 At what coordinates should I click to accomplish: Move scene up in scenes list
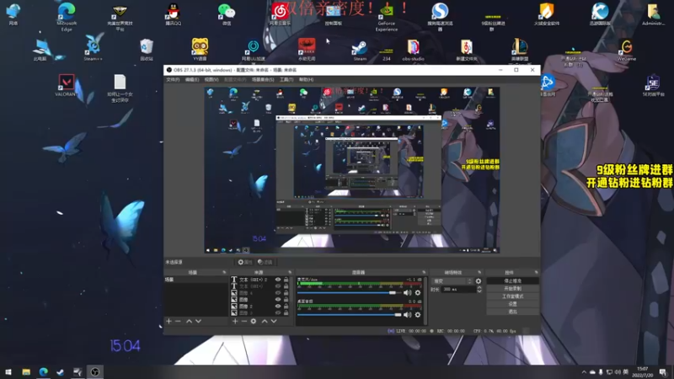point(189,321)
